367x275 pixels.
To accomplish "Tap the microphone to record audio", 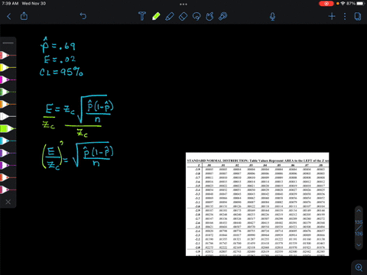I will tap(272, 17).
